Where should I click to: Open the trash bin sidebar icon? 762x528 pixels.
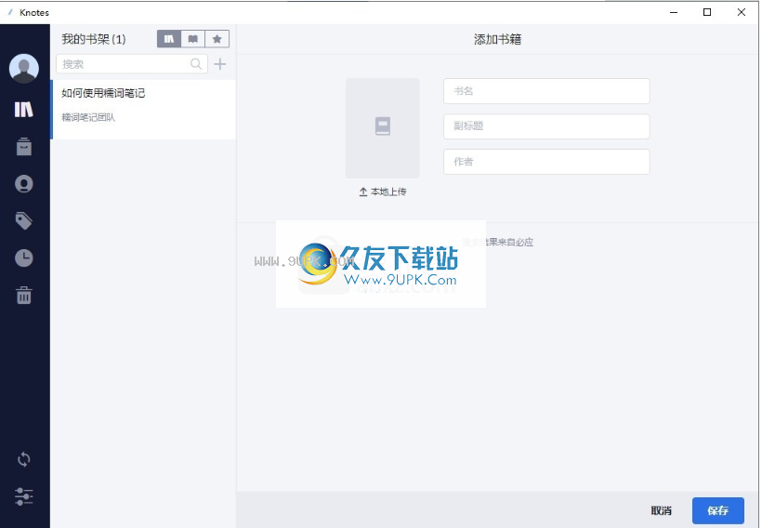[x=24, y=295]
